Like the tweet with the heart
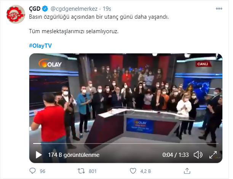The height and width of the screenshot is (179, 233). [133, 171]
